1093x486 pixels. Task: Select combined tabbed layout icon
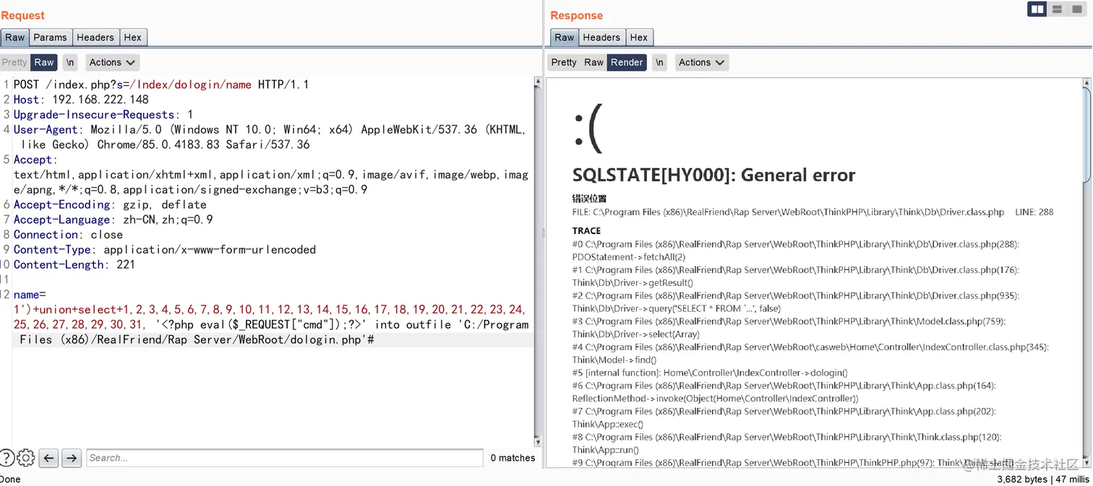(1077, 9)
